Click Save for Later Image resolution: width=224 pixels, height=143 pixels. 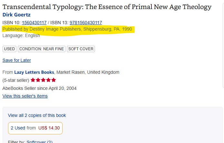(x=17, y=60)
